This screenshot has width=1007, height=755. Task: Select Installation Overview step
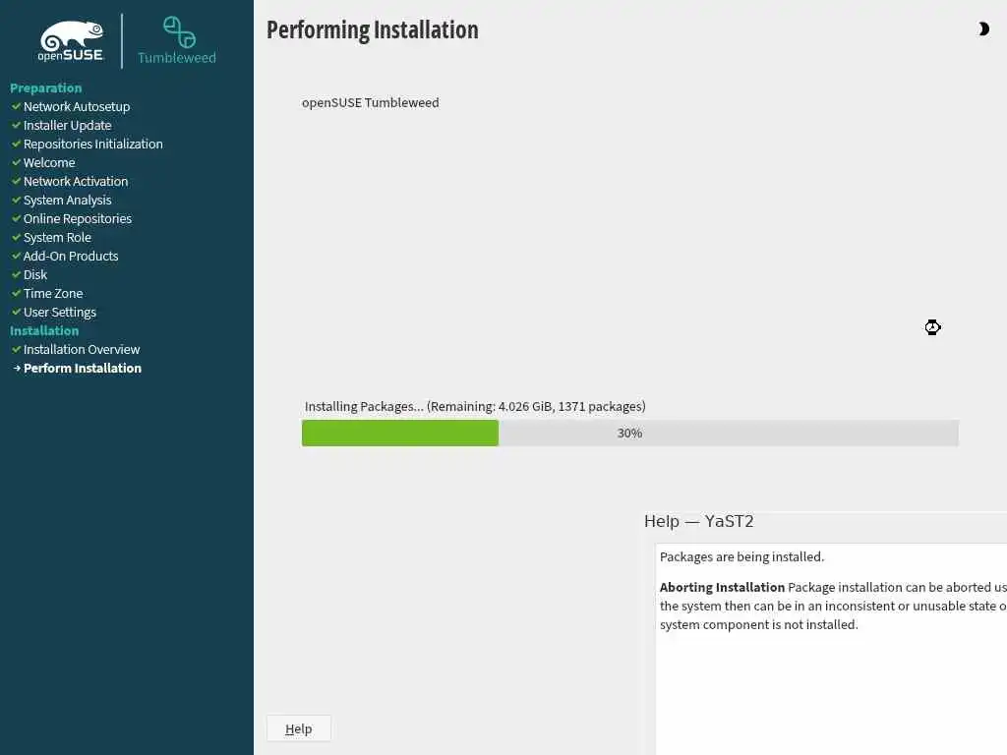(x=82, y=349)
